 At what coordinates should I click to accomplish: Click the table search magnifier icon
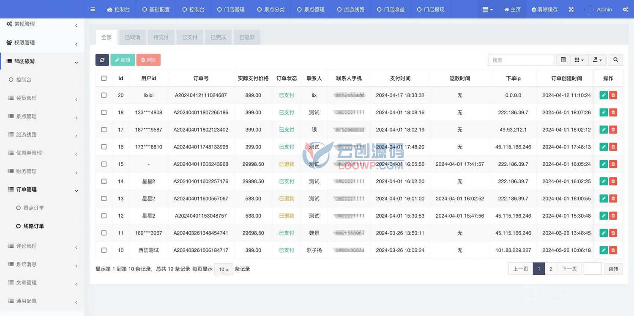616,60
